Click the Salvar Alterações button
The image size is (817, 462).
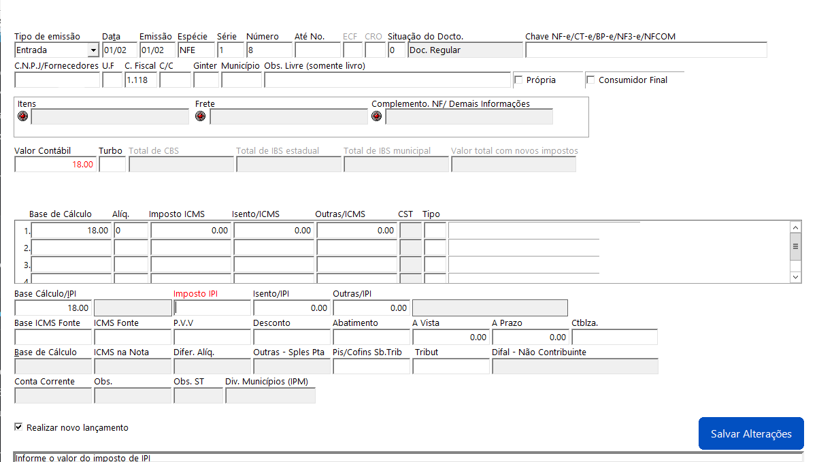751,433
